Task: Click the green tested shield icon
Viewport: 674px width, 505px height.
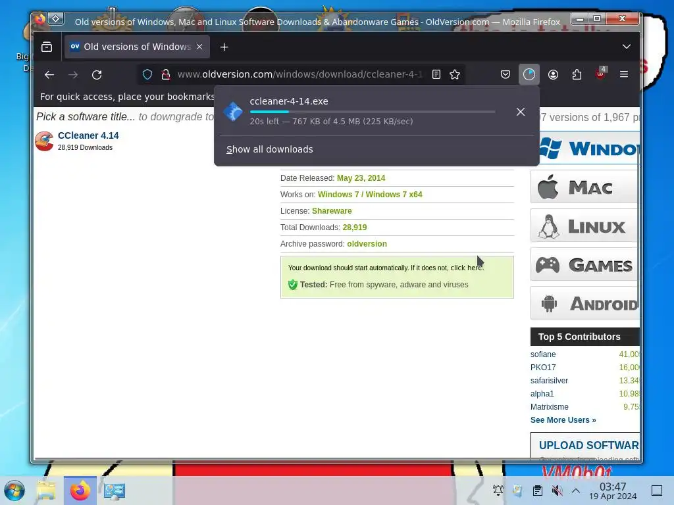Action: click(x=293, y=284)
